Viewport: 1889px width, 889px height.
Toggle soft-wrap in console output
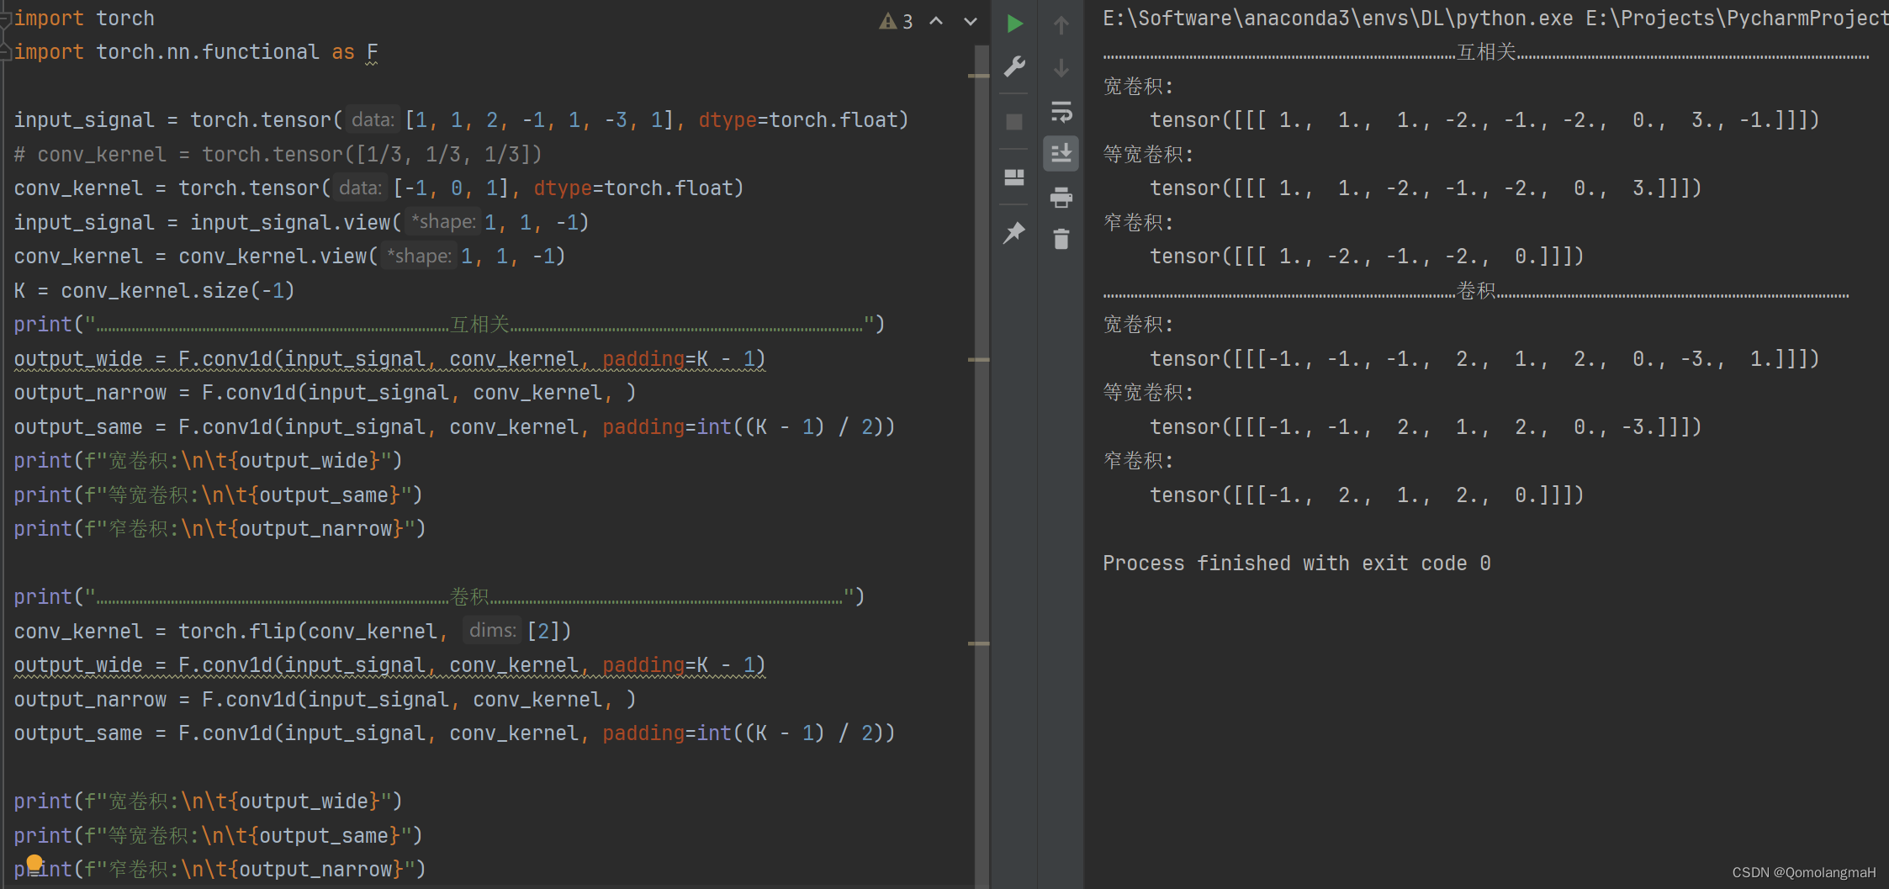click(x=1061, y=111)
